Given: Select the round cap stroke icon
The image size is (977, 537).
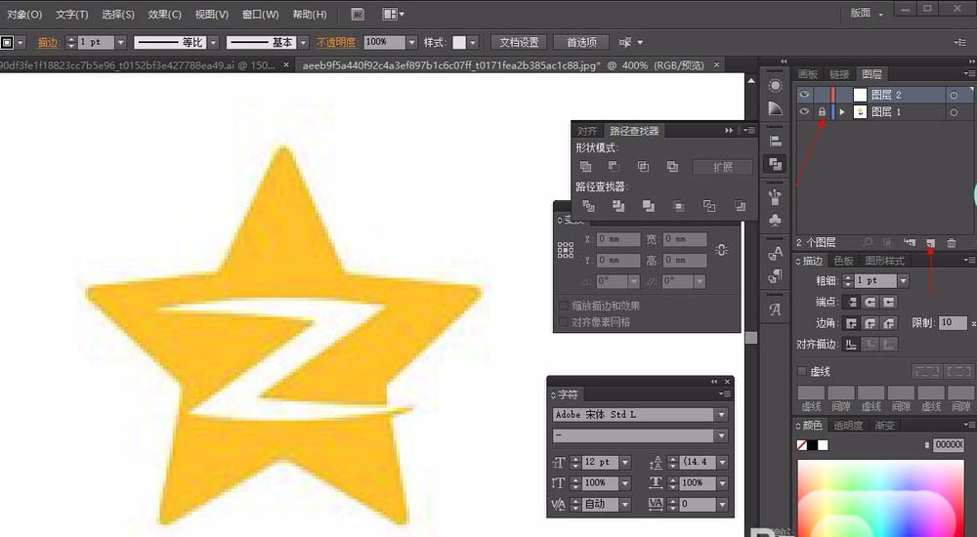Looking at the screenshot, I should [x=871, y=302].
